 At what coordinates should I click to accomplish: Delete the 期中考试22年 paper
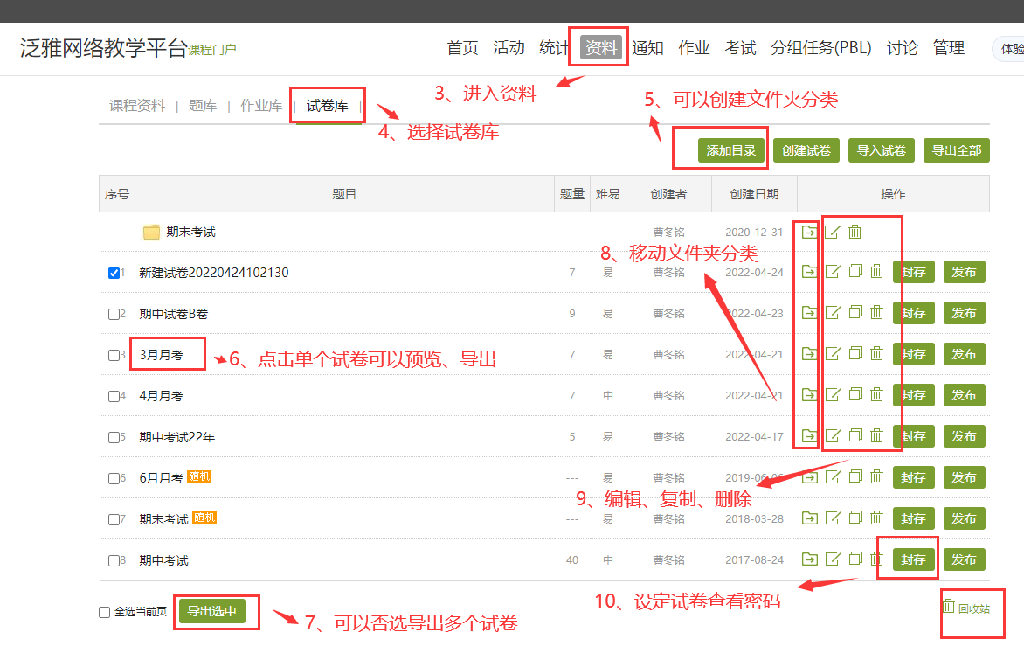point(877,435)
